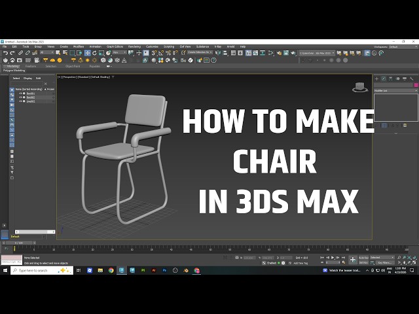
Task: Click the ViewCube in the viewport
Action: pyautogui.click(x=360, y=87)
